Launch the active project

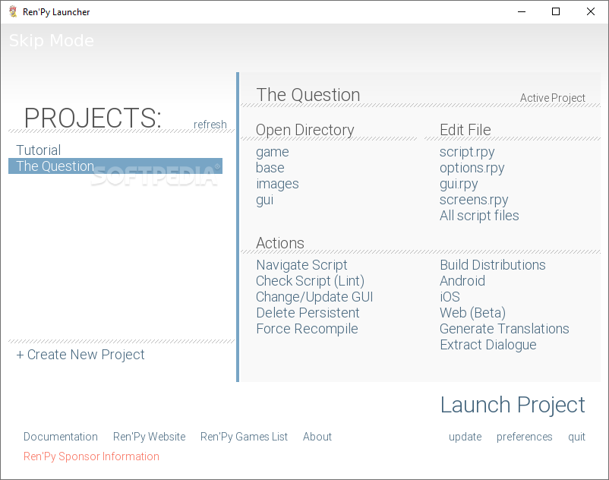pyautogui.click(x=513, y=405)
